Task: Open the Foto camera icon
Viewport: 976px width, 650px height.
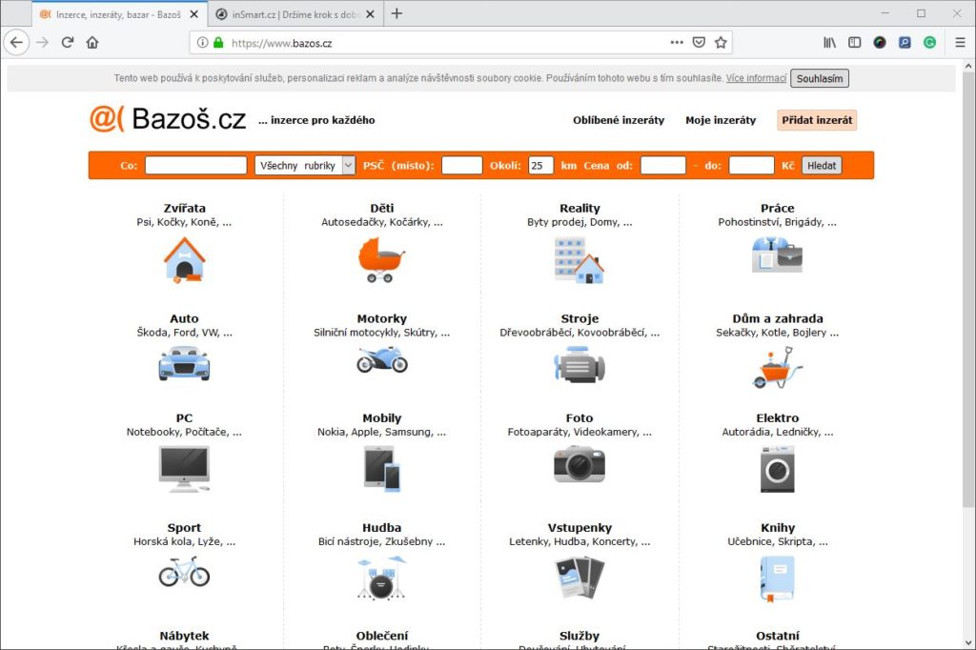Action: [579, 464]
